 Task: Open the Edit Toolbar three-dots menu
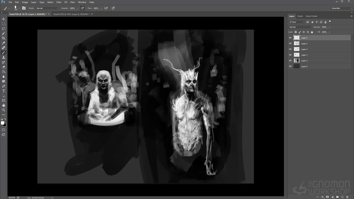(x=3, y=115)
